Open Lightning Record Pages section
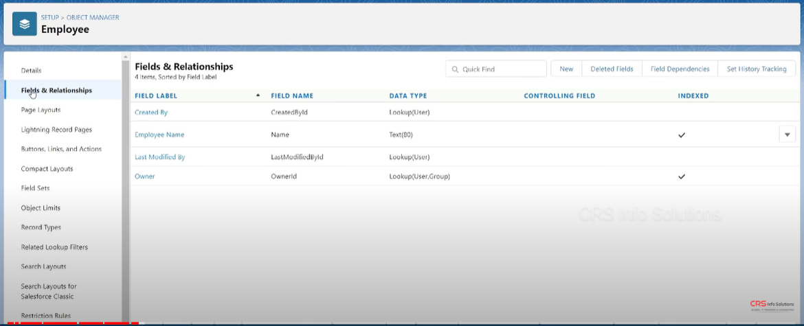The width and height of the screenshot is (804, 326). 56,130
